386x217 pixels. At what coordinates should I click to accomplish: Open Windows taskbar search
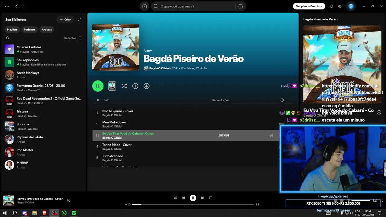tap(14, 213)
